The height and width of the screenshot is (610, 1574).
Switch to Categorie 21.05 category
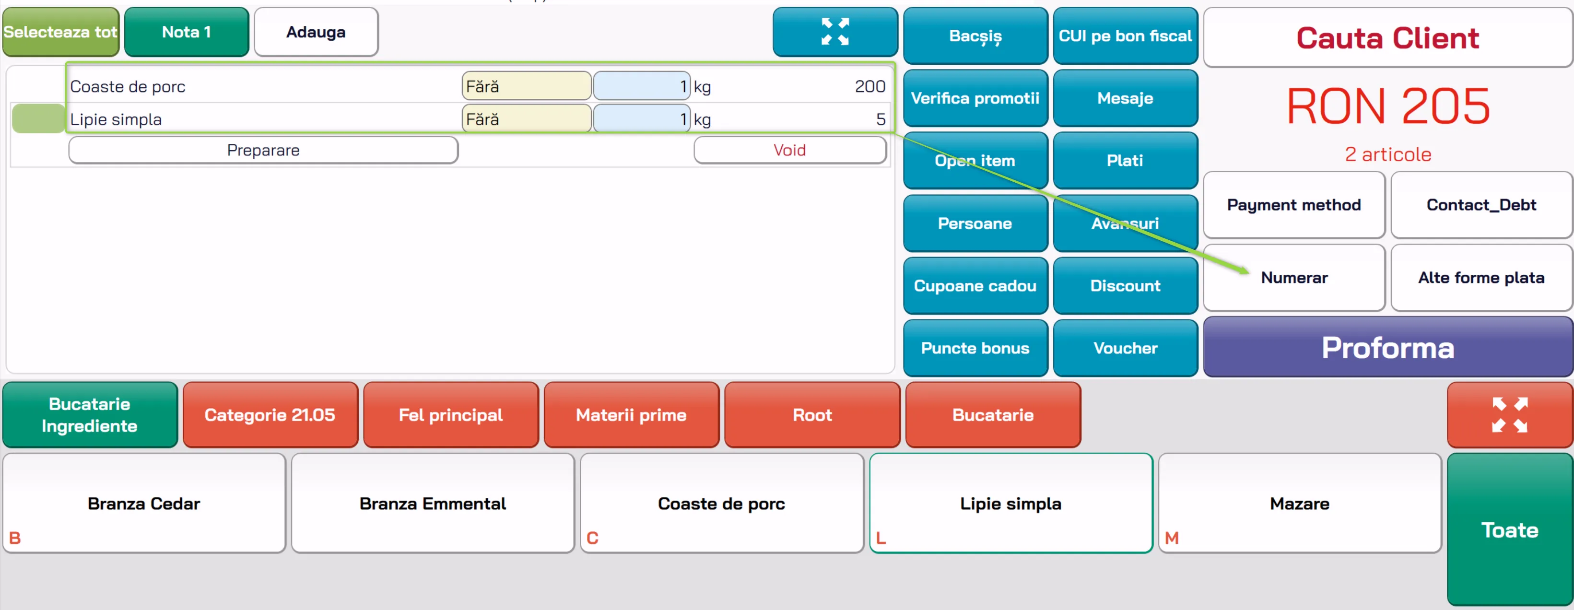tap(270, 414)
